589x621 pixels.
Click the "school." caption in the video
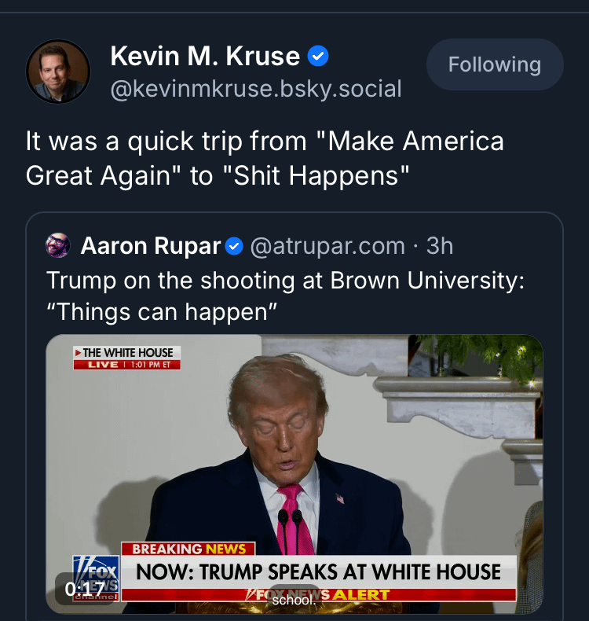(293, 600)
